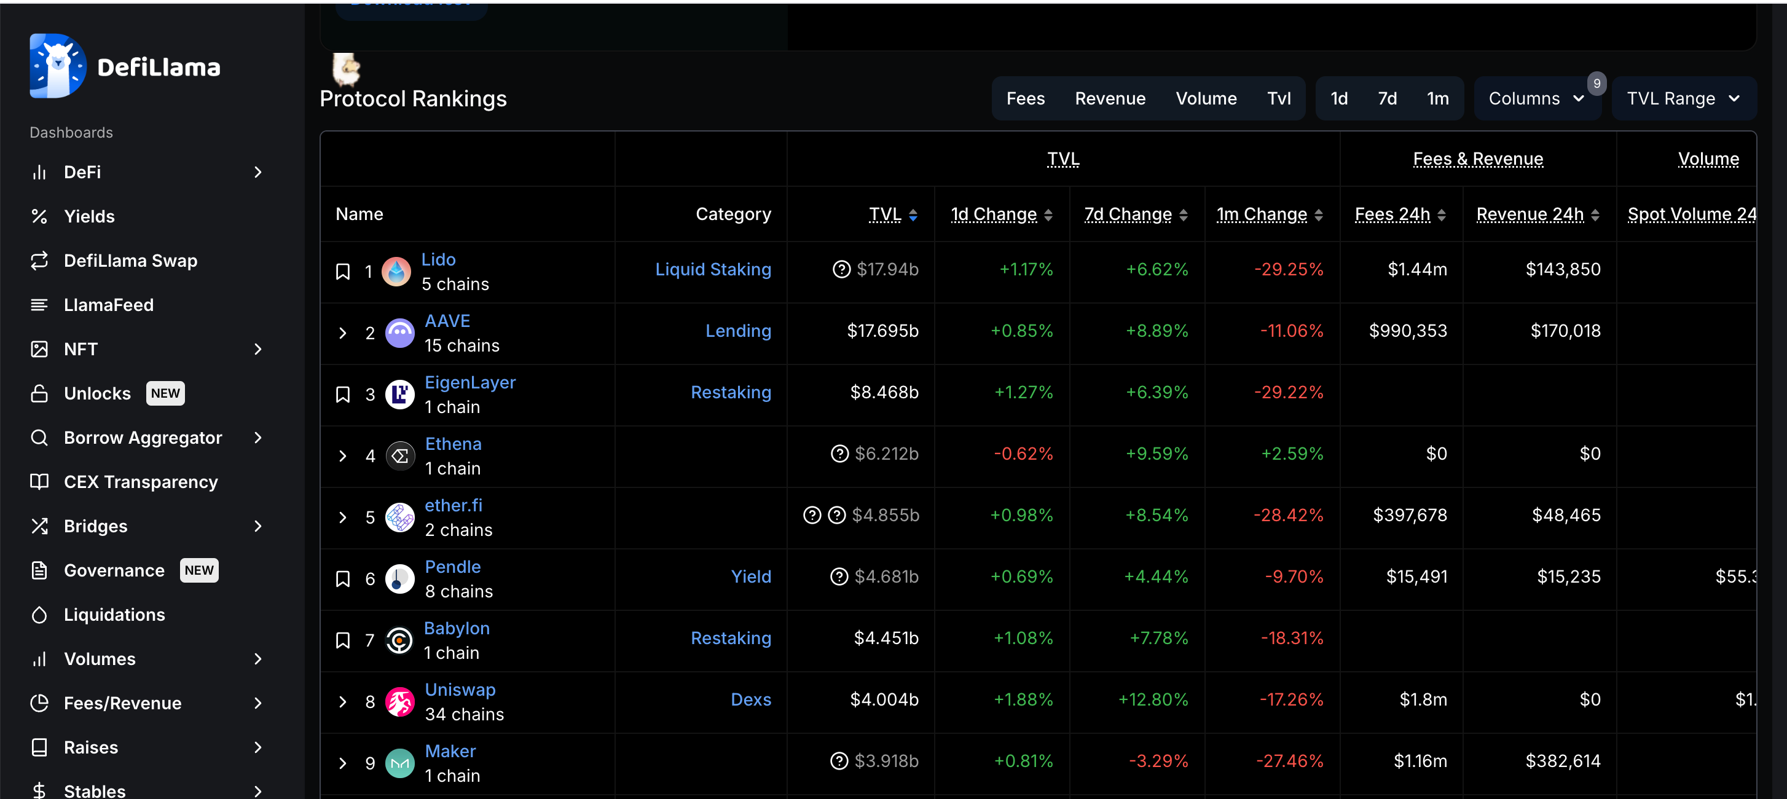Click the AAVE ghost logo
Image resolution: width=1787 pixels, height=799 pixels.
(x=399, y=333)
